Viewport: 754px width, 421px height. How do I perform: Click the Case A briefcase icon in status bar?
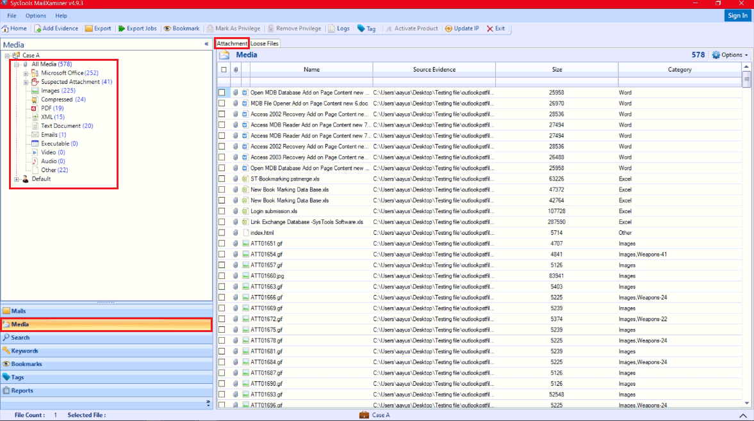click(x=364, y=415)
